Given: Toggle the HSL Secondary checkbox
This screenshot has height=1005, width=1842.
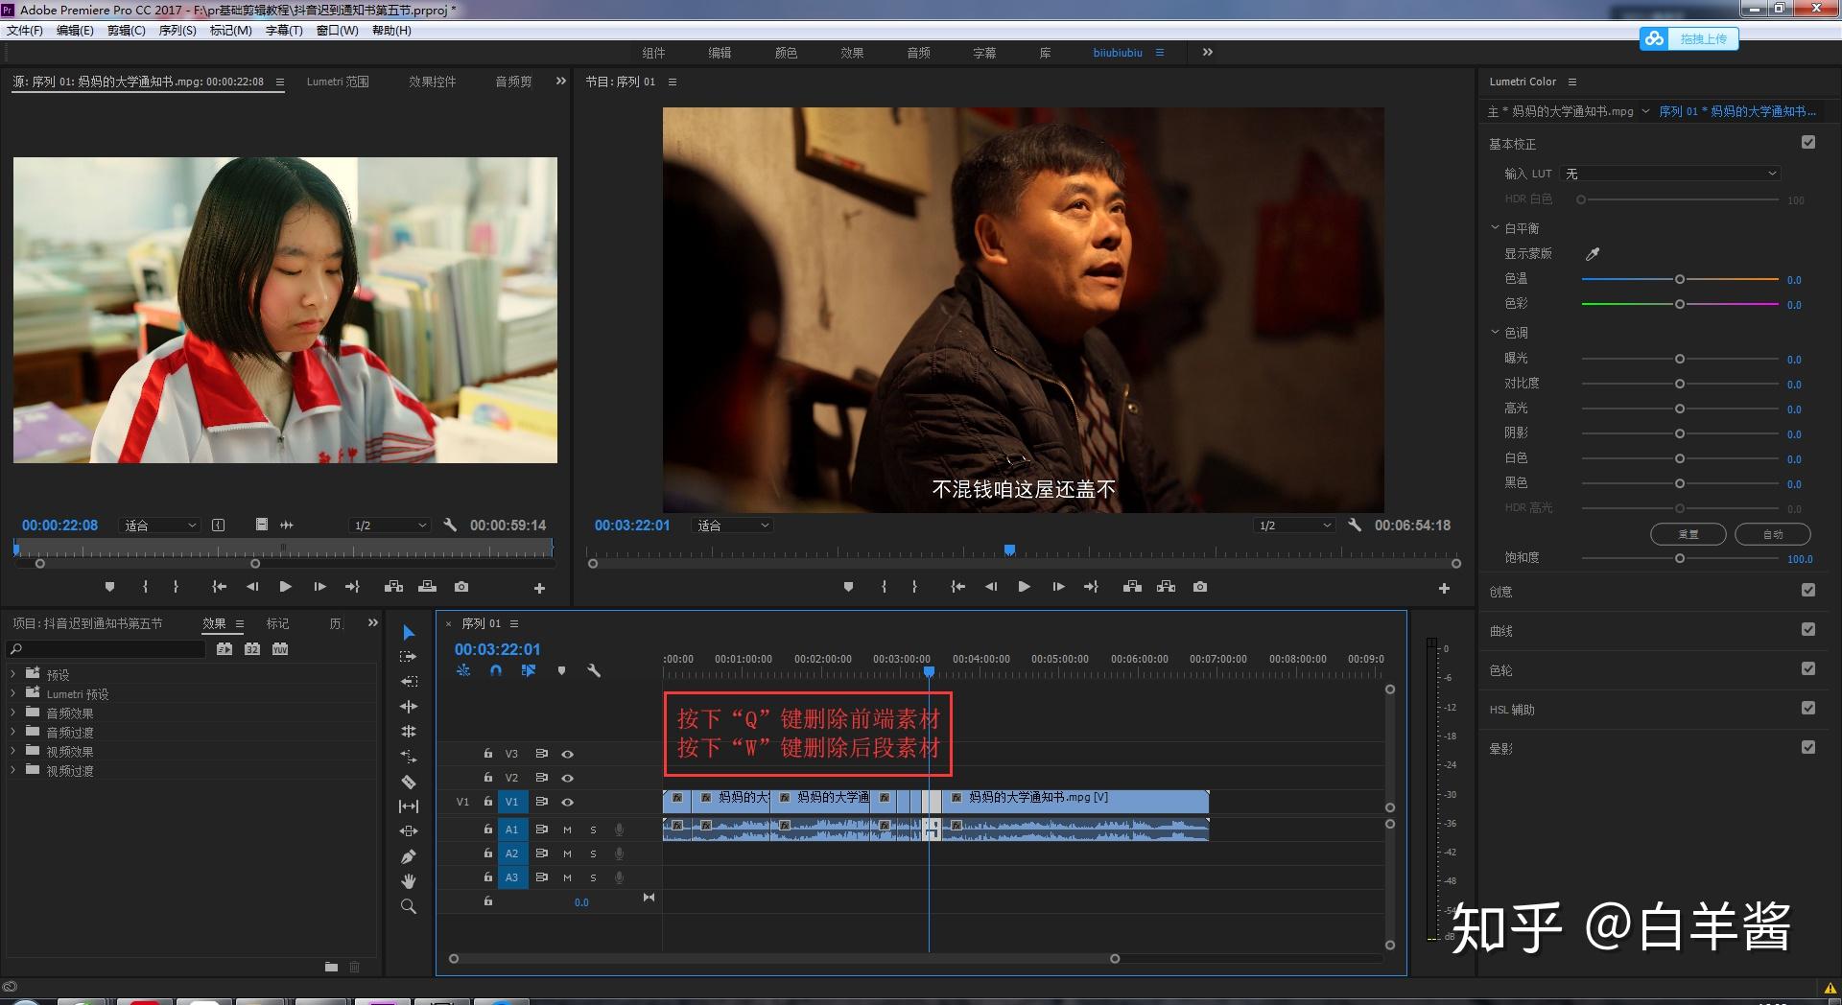Looking at the screenshot, I should point(1808,709).
